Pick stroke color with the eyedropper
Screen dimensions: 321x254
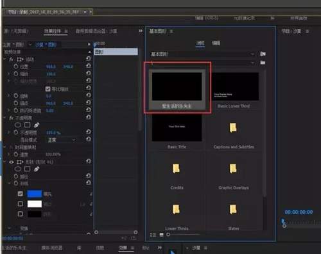(x=91, y=204)
